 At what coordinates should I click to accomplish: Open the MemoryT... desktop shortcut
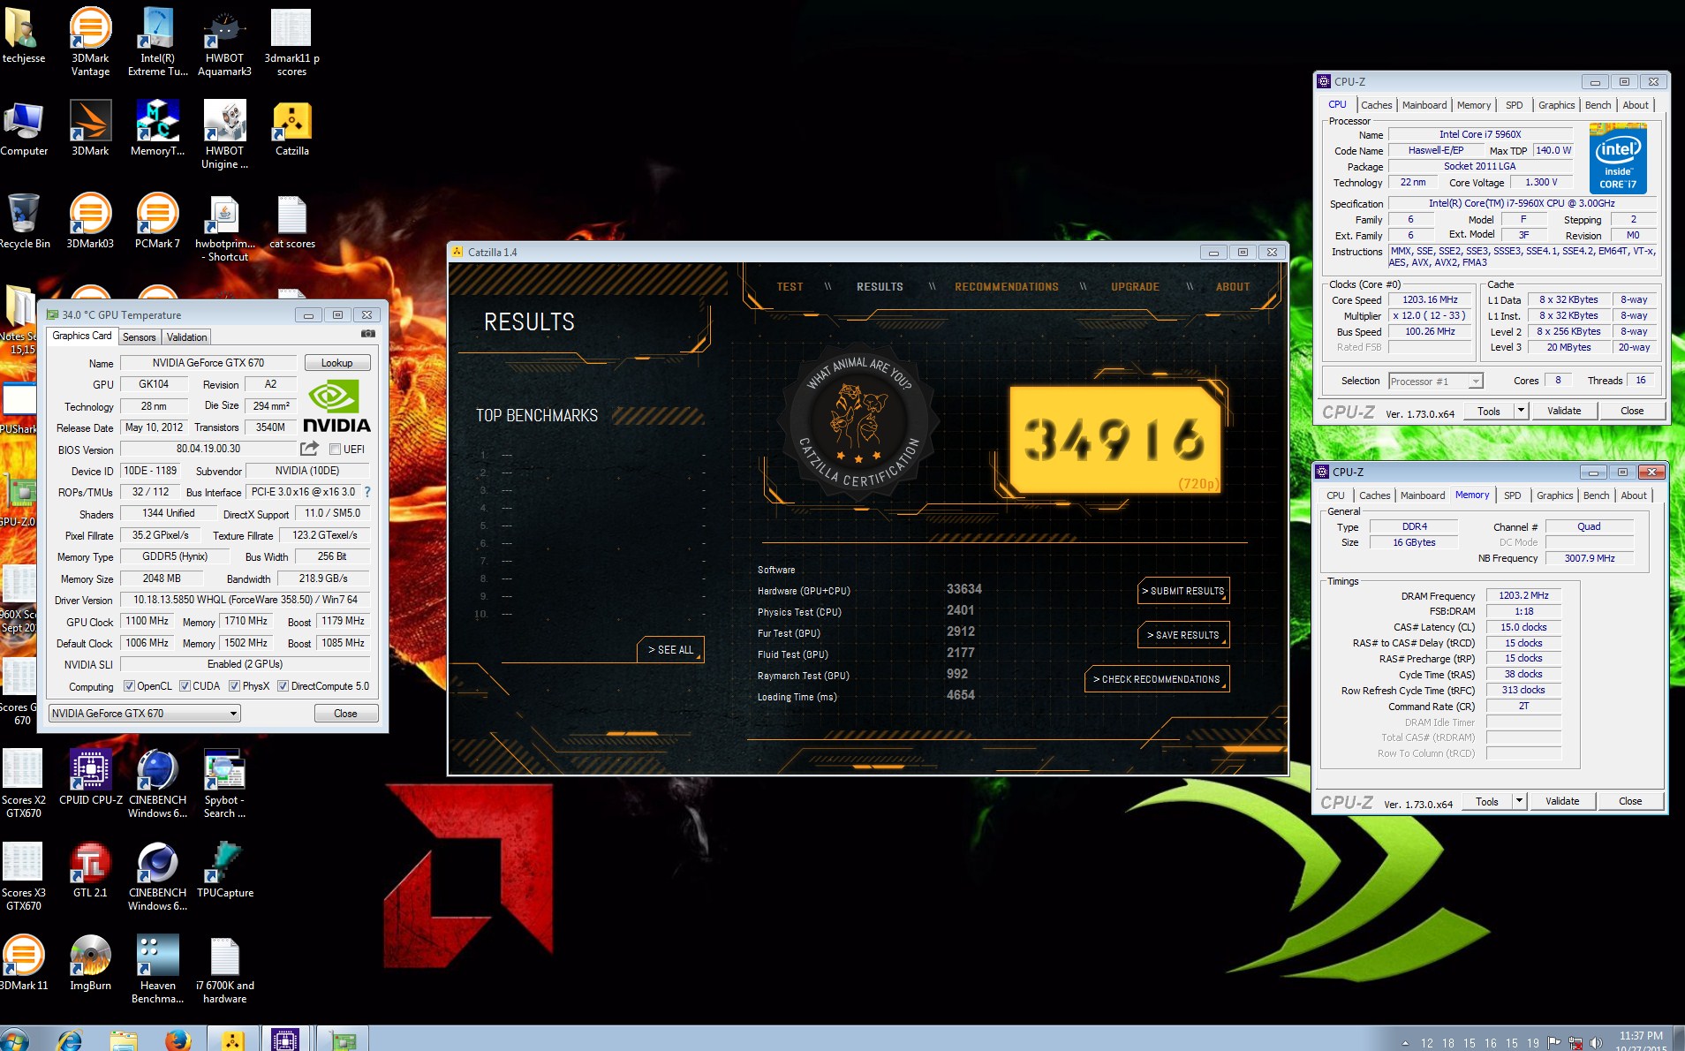pyautogui.click(x=157, y=129)
